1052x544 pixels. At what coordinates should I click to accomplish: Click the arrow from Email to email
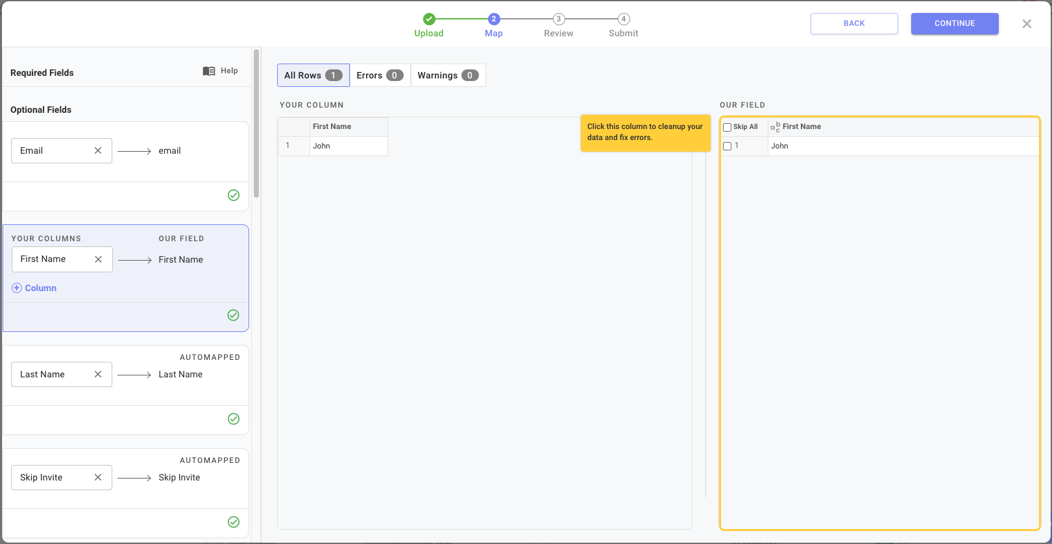tap(134, 151)
